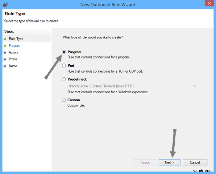This screenshot has height=174, width=216.
Task: Click the purple bullet beside Profile
Action: pos(5,59)
